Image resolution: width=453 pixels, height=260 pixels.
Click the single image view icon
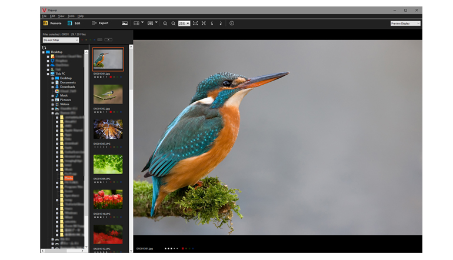(x=125, y=23)
